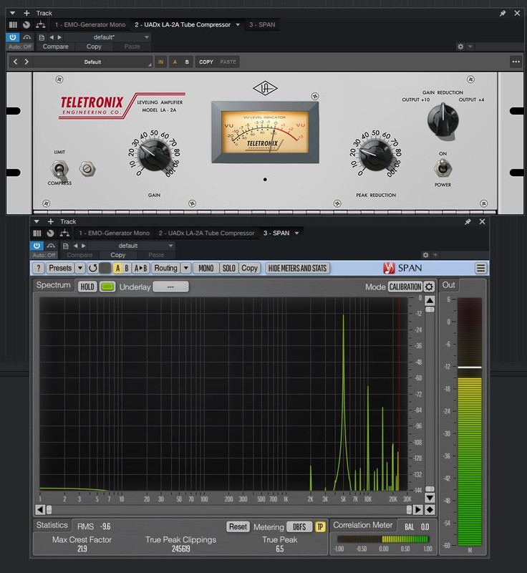Image resolution: width=527 pixels, height=573 pixels.
Task: Click the routing icon in LA-2A window
Action: [26, 25]
